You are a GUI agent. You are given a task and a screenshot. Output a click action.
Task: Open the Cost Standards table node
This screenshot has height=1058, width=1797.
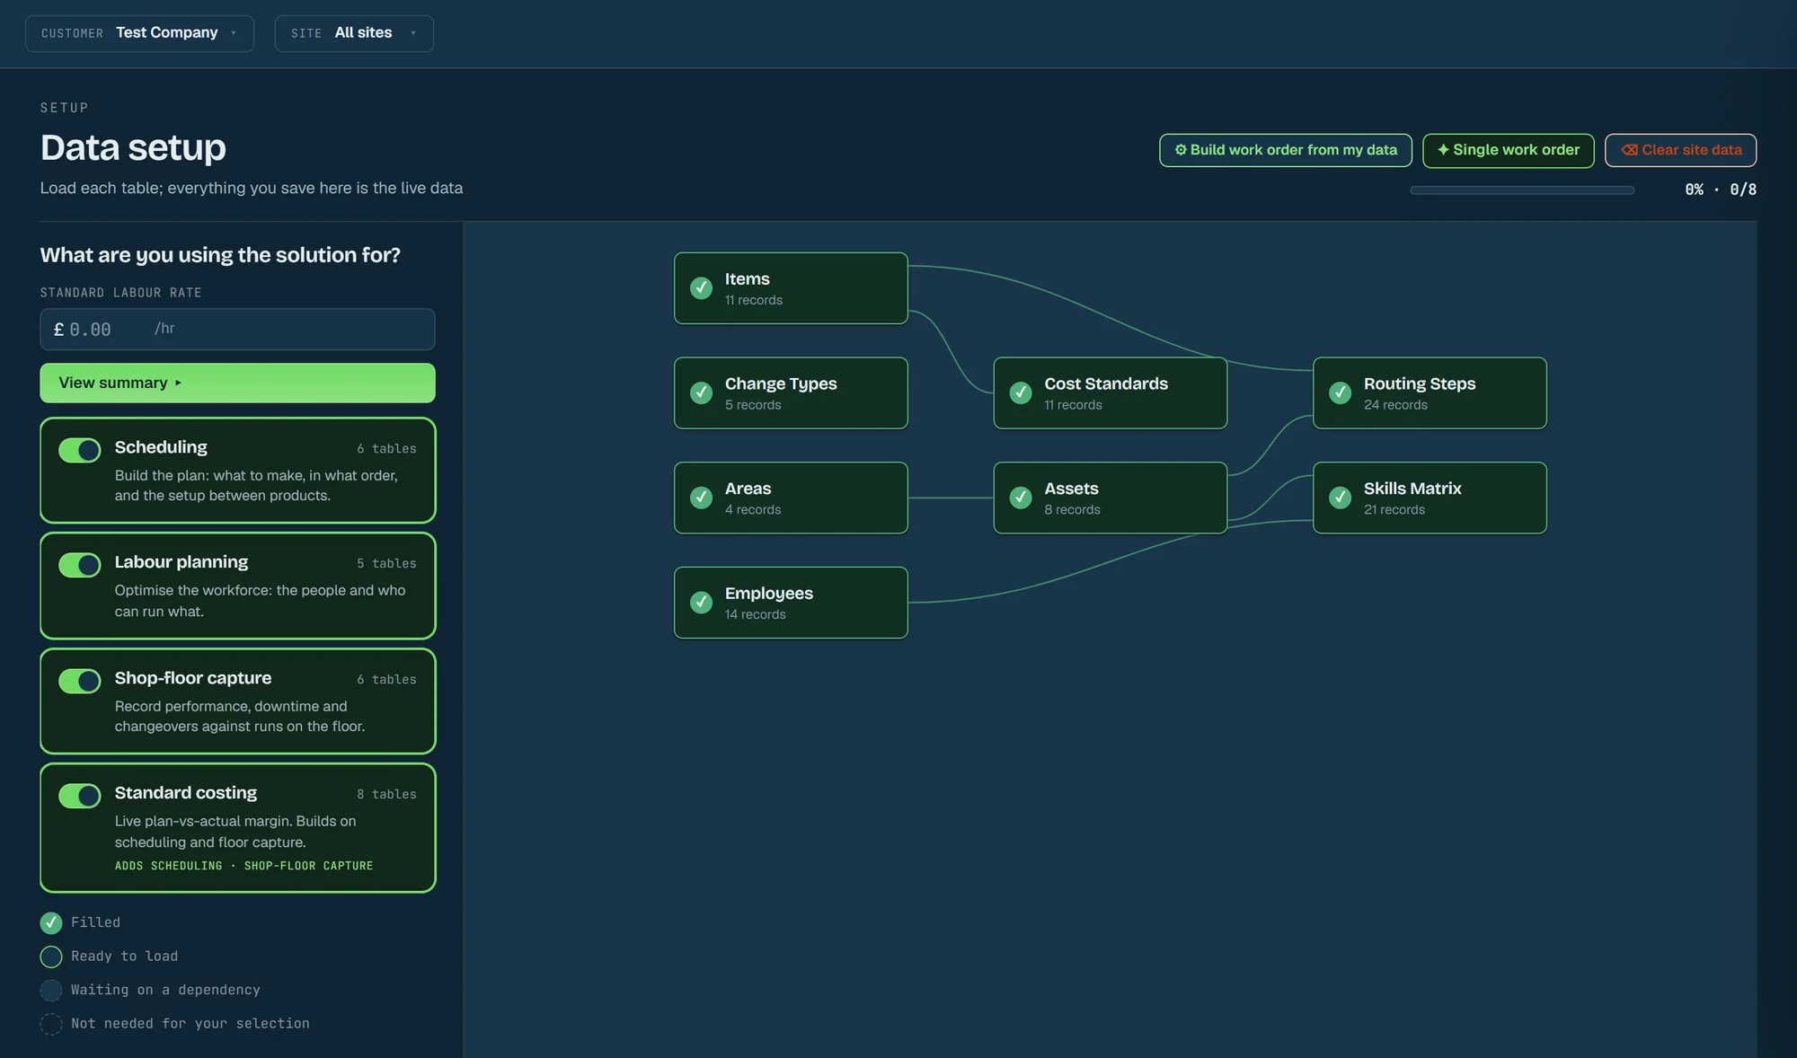click(x=1111, y=393)
